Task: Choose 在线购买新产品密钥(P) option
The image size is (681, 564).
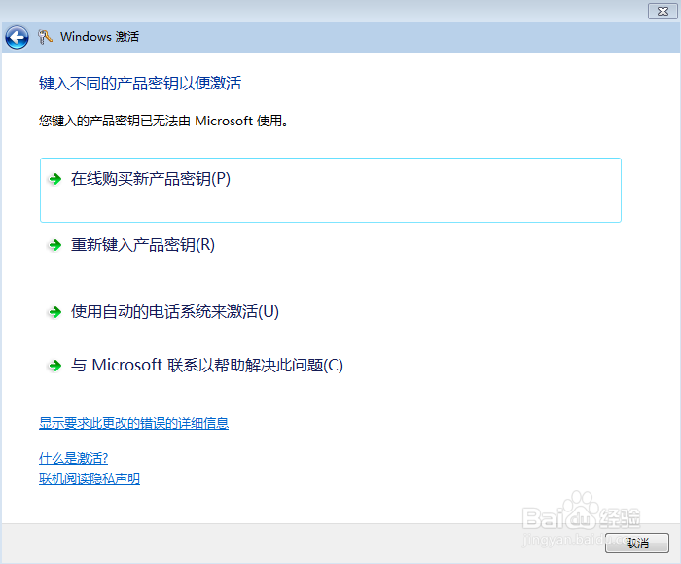Action: [x=331, y=191]
